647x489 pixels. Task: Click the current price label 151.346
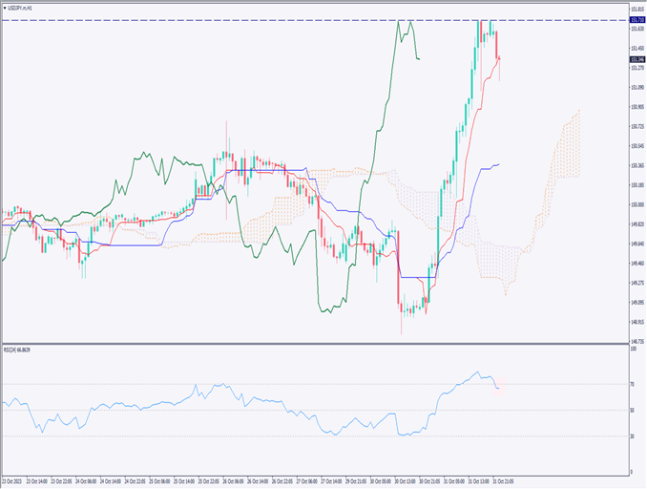click(637, 59)
